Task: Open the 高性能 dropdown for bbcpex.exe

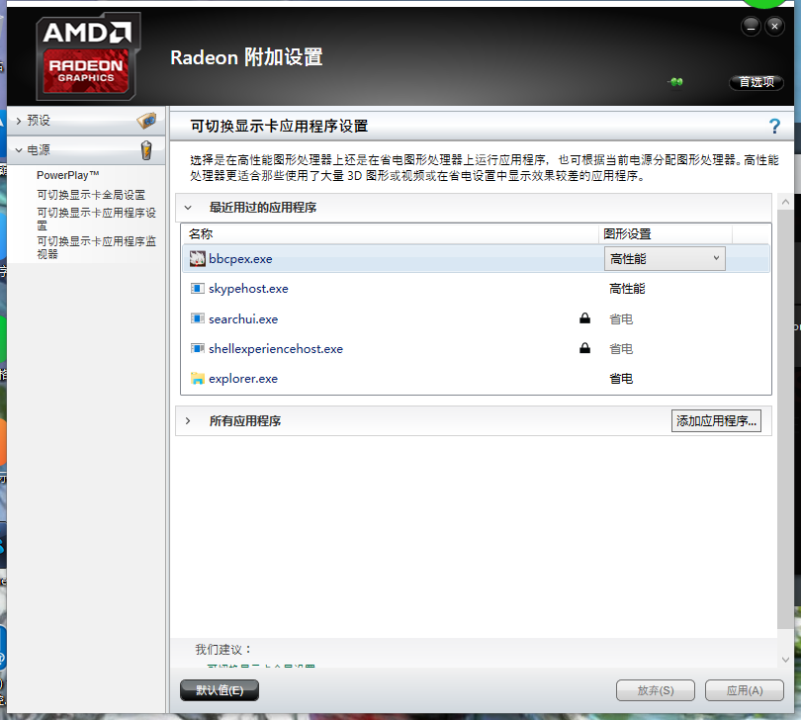Action: [x=665, y=258]
